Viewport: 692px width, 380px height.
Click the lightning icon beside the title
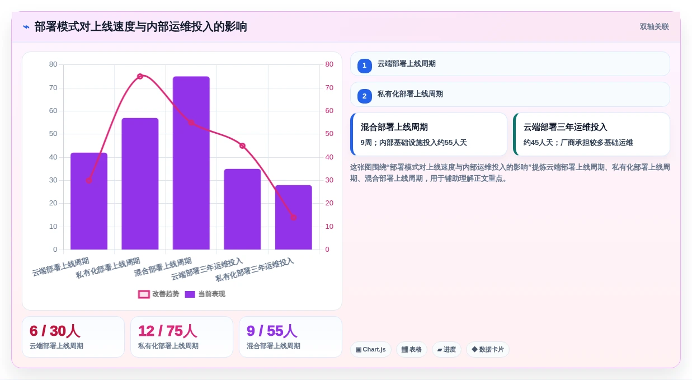tap(26, 27)
